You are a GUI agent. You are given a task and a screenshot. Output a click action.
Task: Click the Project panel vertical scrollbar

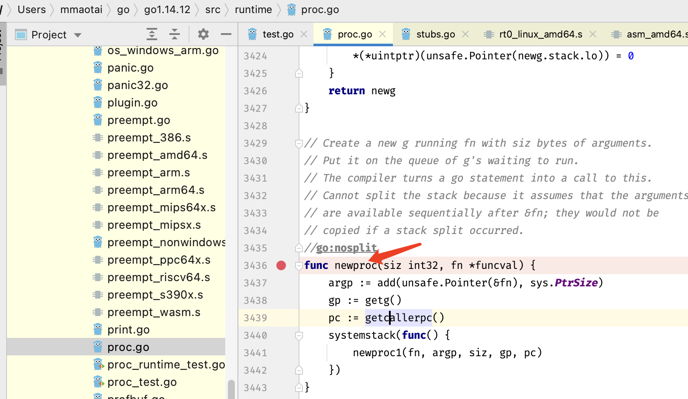pyautogui.click(x=231, y=389)
